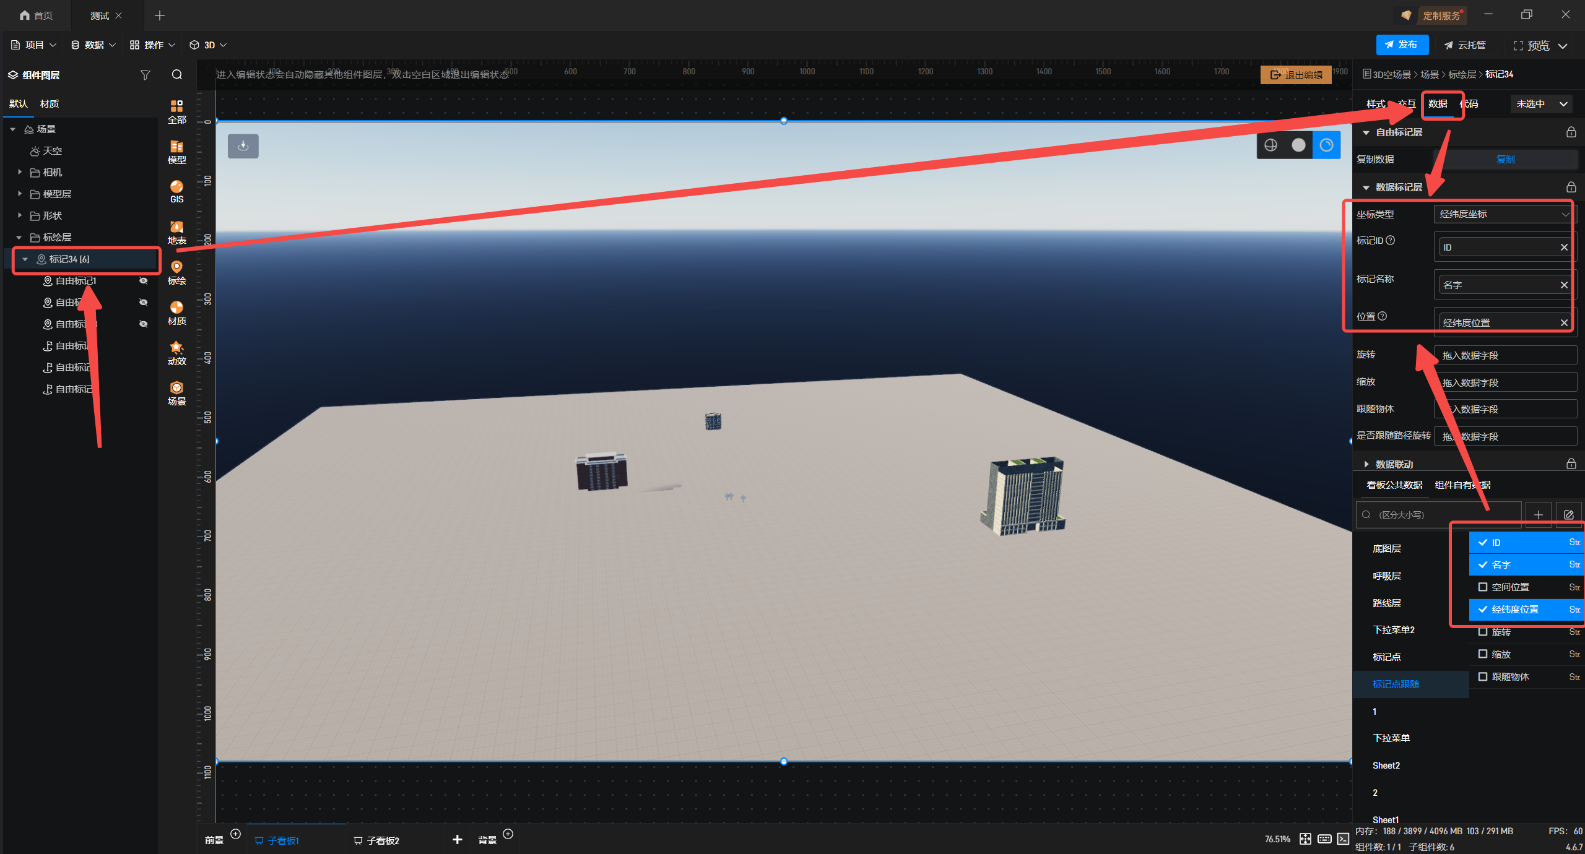Switch to the 样式 tab
Viewport: 1585px width, 854px height.
(1376, 103)
